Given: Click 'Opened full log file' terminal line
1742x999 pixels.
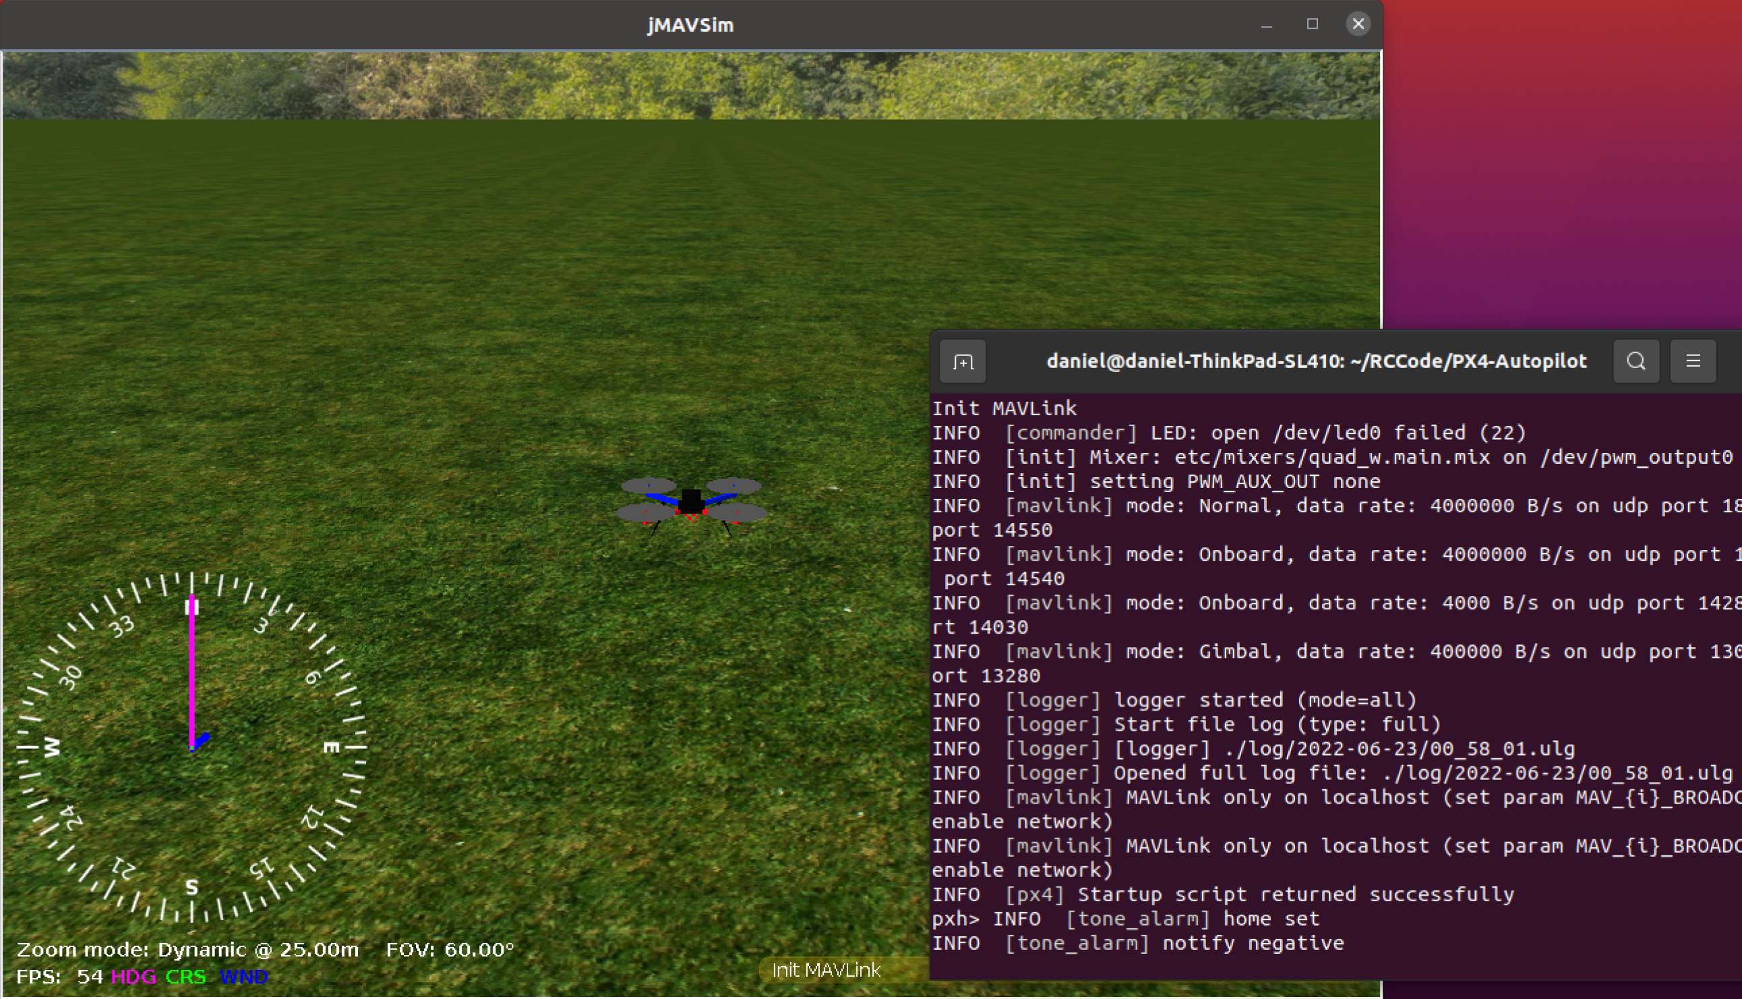Looking at the screenshot, I should 1332,774.
